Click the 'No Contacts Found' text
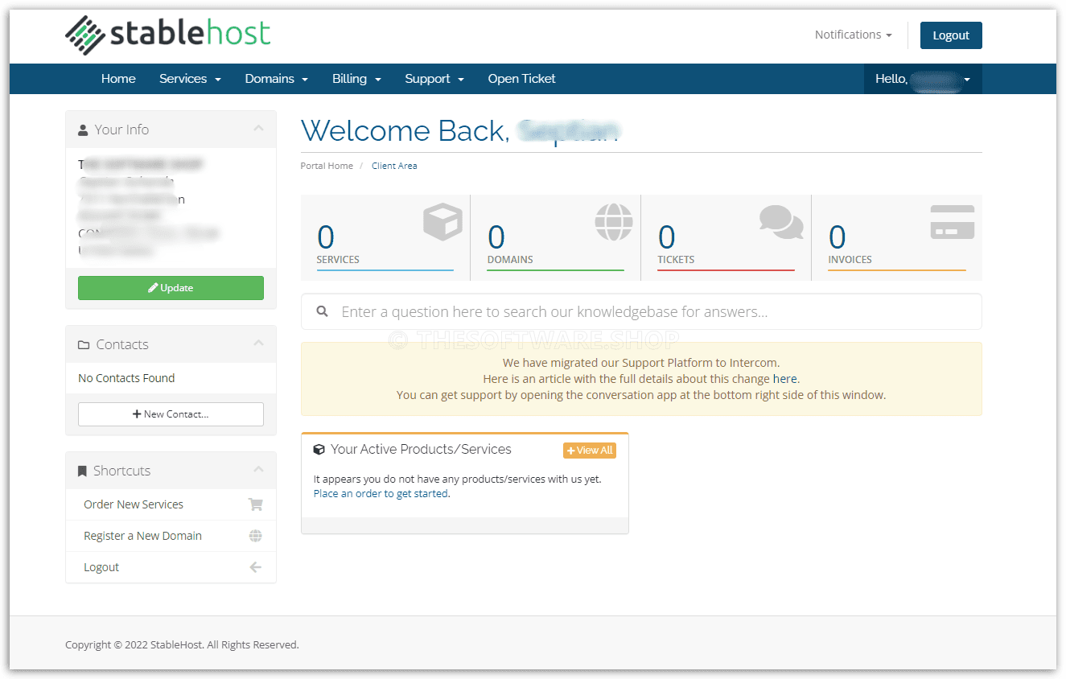Viewport: 1066px width, 679px height. click(x=126, y=378)
